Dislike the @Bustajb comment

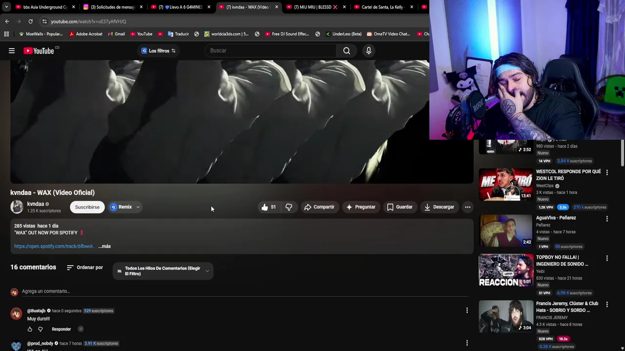pyautogui.click(x=41, y=330)
